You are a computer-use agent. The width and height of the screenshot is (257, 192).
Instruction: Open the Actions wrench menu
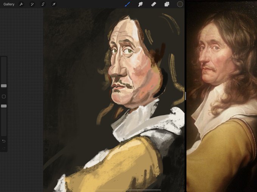tap(21, 4)
